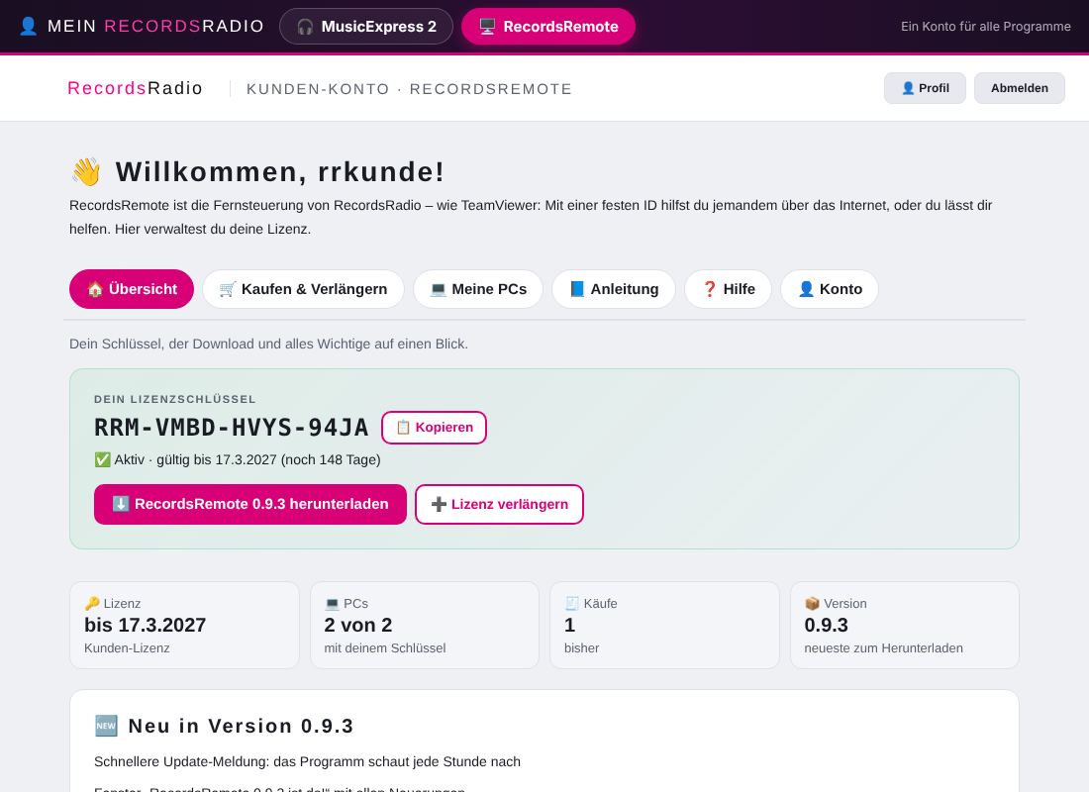Click the receipt icon on the Käufe card
Image resolution: width=1089 pixels, height=792 pixels.
click(x=571, y=603)
